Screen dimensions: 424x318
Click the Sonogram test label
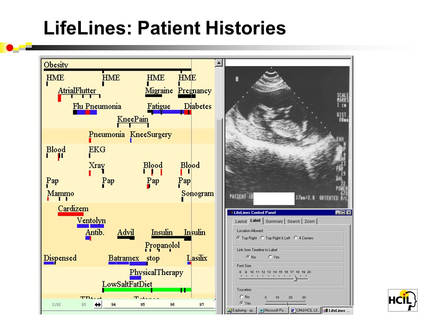point(198,193)
